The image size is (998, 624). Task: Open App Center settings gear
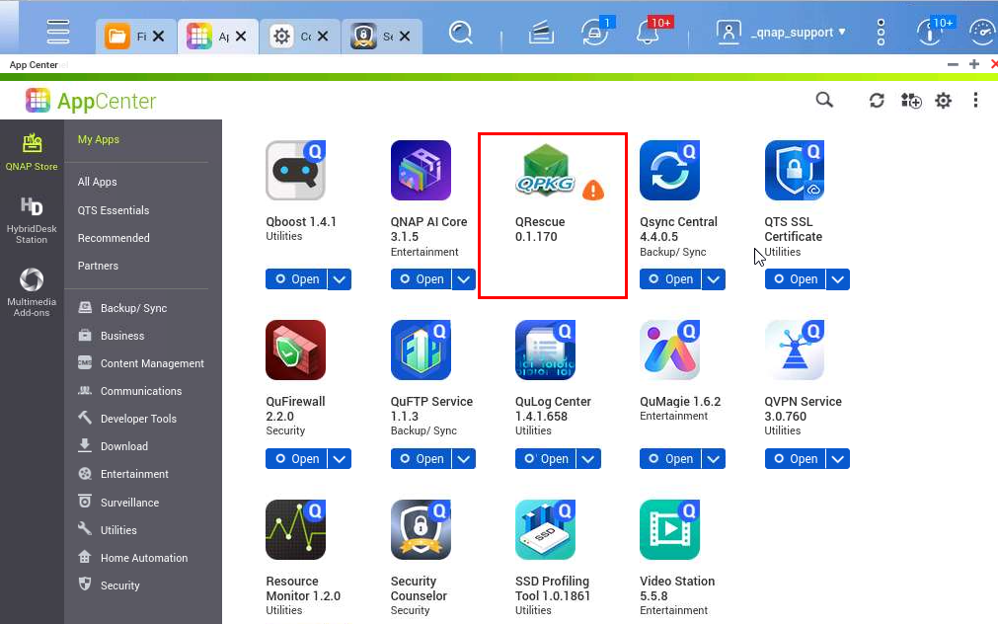(944, 101)
